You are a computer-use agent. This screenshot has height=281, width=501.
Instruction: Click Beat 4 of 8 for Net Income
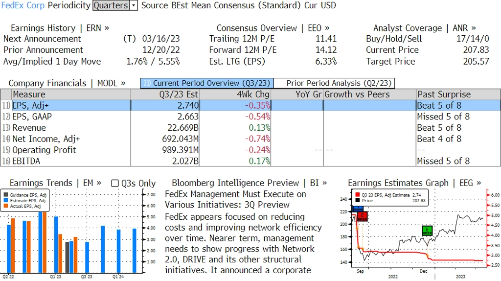point(439,139)
